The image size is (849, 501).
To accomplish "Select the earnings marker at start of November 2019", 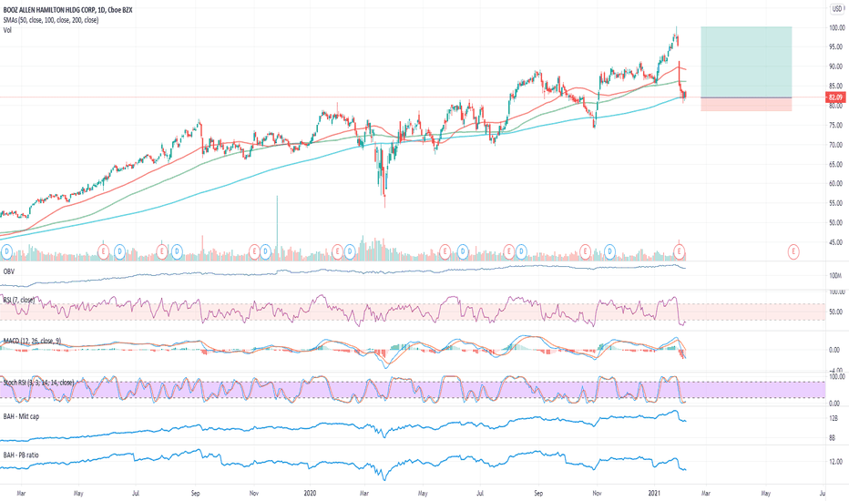I will (254, 251).
